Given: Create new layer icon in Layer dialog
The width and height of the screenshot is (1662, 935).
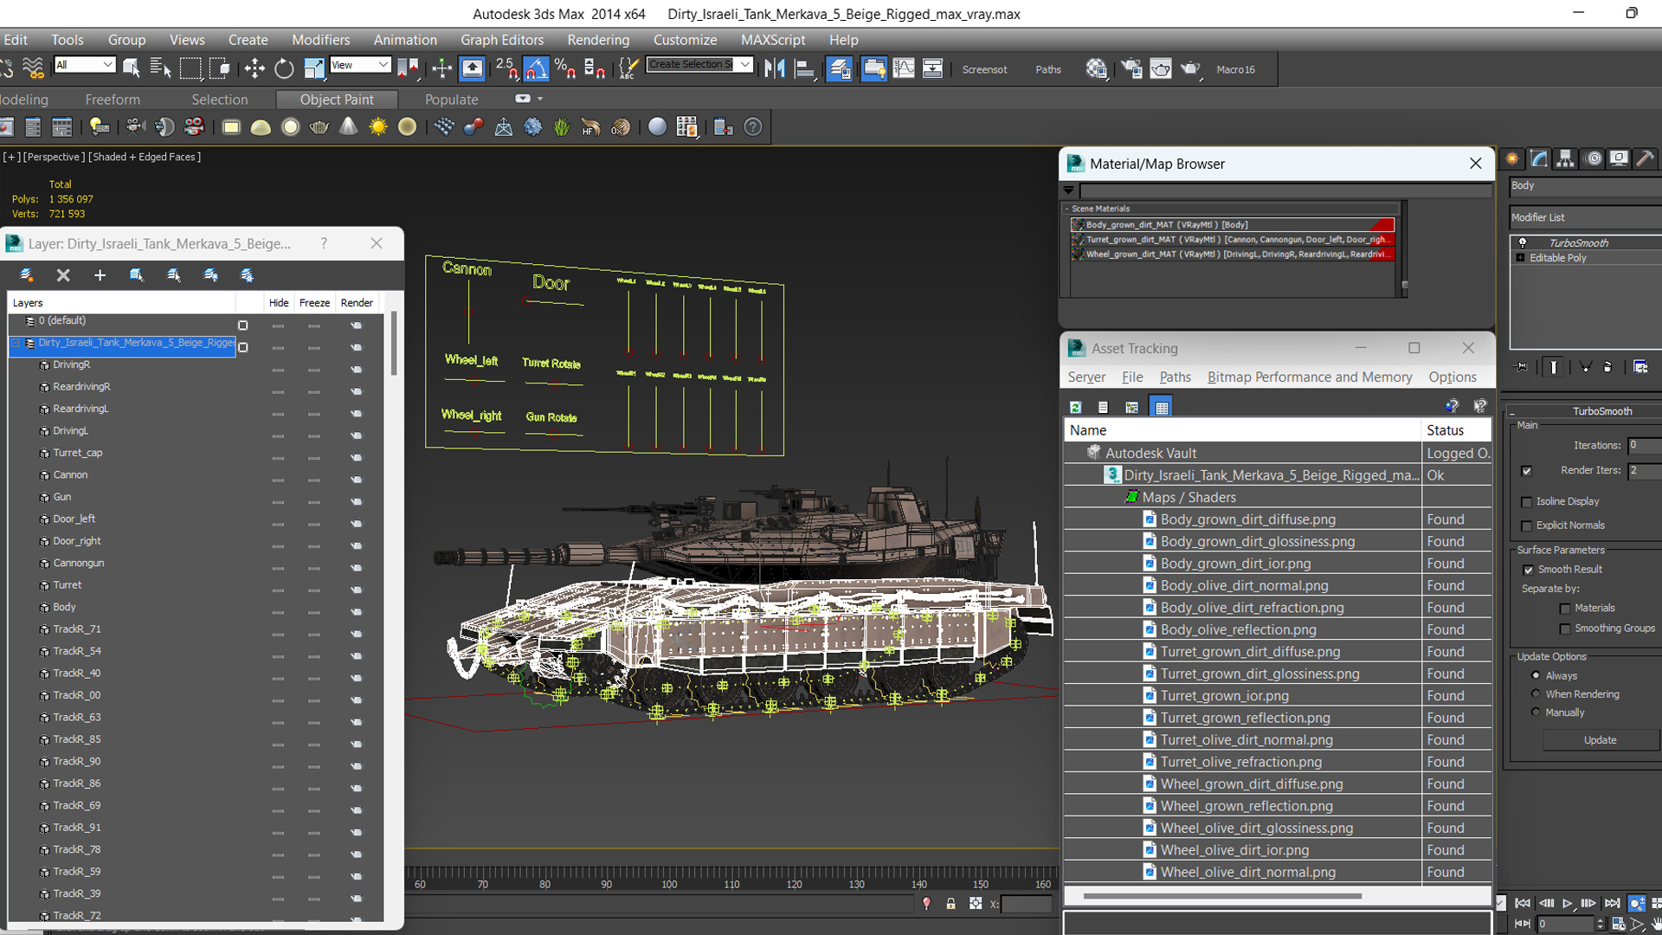Looking at the screenshot, I should click(26, 275).
